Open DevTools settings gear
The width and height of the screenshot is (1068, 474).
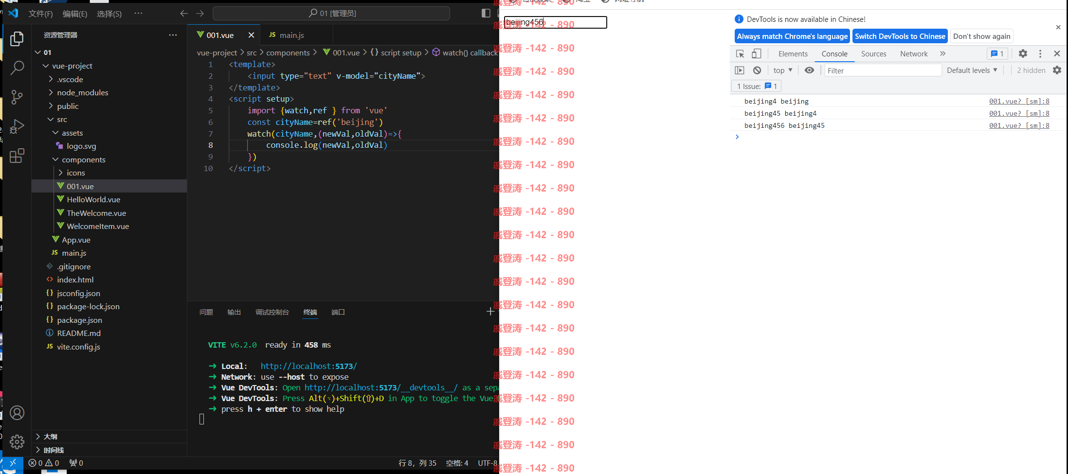click(x=1023, y=54)
